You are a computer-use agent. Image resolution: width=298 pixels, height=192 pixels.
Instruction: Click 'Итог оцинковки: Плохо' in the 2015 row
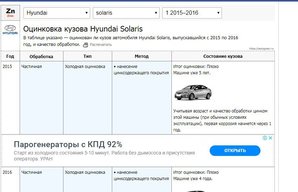(196, 67)
